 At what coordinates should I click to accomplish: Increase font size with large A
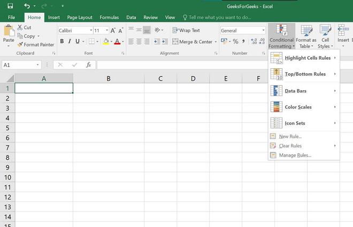(113, 30)
